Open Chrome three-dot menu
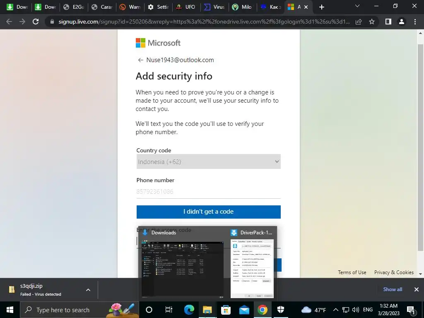 tap(415, 22)
